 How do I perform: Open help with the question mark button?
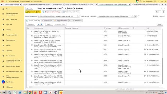point(163,12)
